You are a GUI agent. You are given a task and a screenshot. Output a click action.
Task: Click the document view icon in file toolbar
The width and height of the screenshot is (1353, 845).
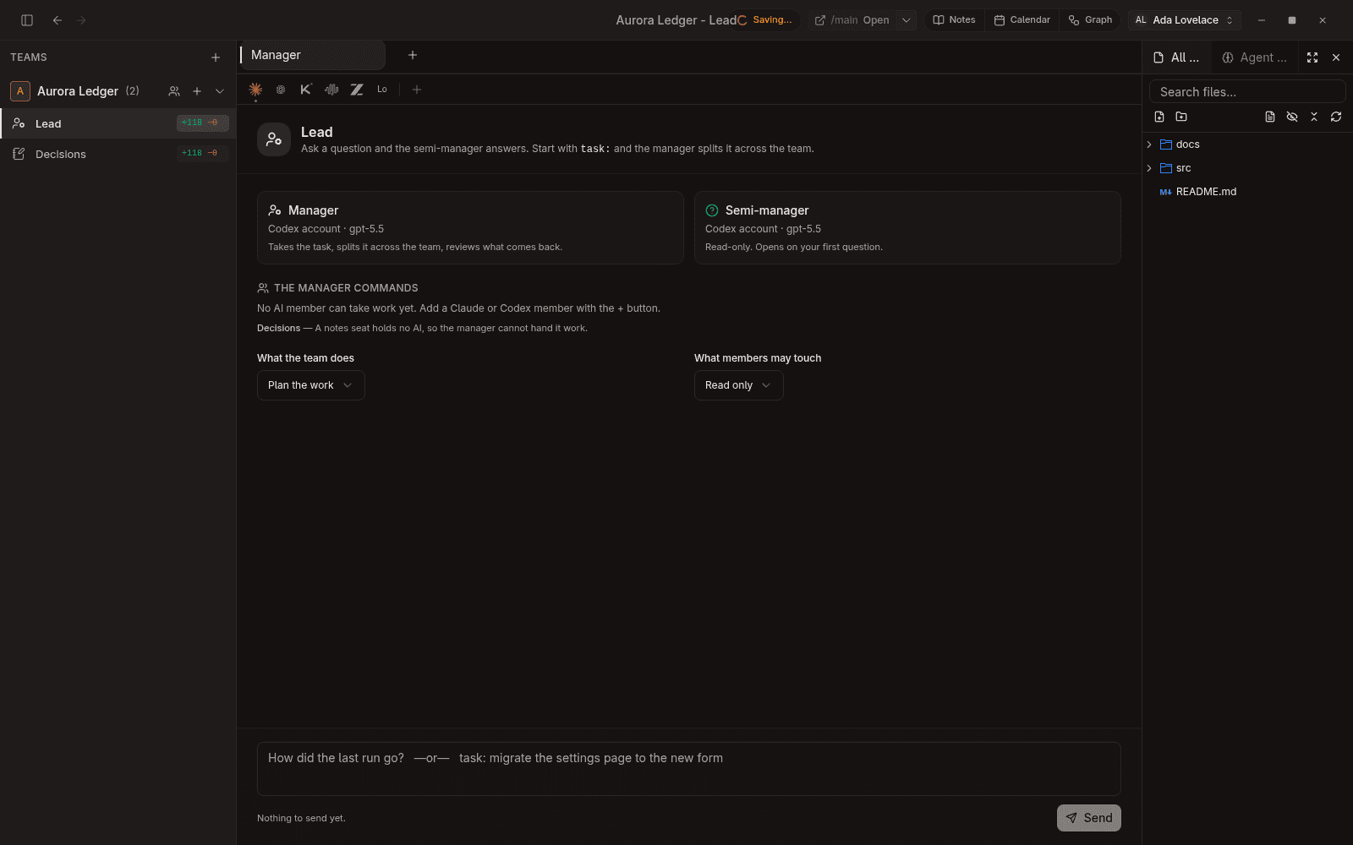point(1270,117)
